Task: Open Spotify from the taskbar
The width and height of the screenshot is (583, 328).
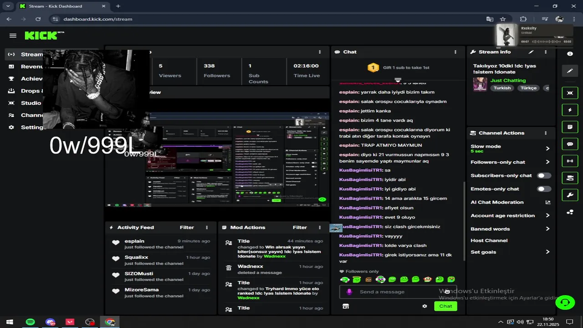Action: click(30, 322)
